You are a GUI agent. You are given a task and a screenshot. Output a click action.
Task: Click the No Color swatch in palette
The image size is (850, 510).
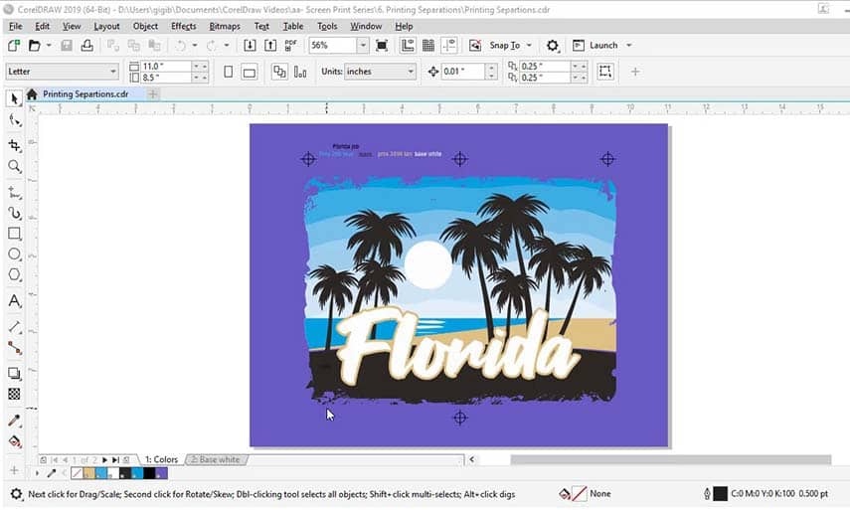pos(77,473)
